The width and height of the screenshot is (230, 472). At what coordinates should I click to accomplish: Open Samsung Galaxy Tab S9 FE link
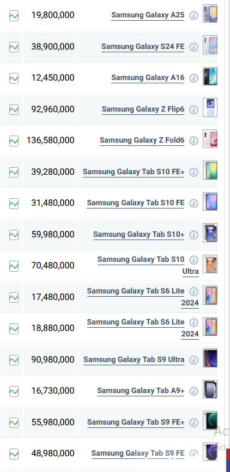click(x=138, y=453)
